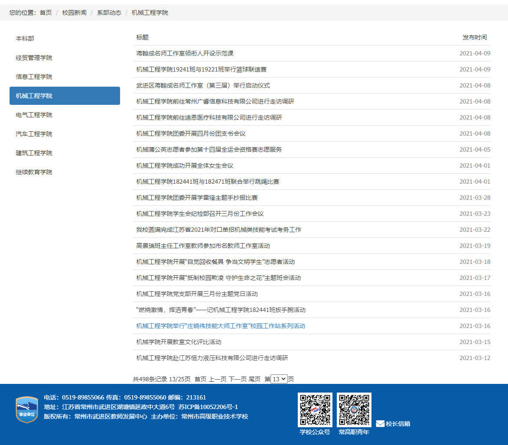Click the 学校公众号 QR code
The image size is (508, 445).
coord(315,409)
